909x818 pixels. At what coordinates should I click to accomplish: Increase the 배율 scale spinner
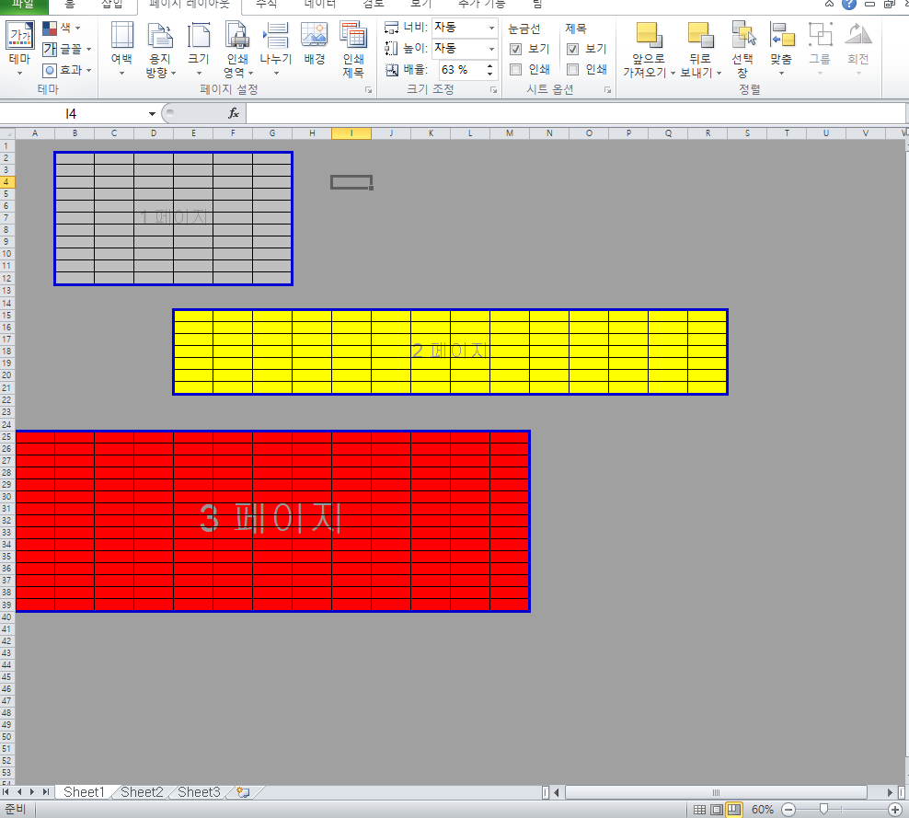[x=489, y=66]
